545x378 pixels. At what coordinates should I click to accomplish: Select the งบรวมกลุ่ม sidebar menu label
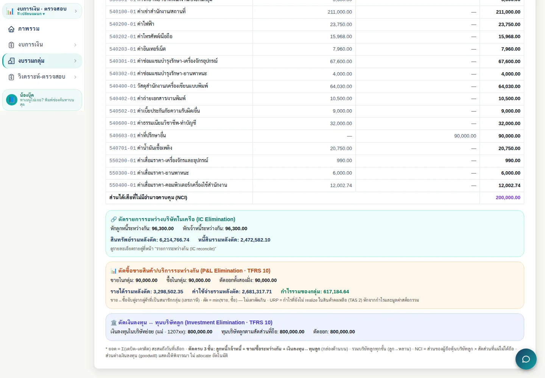pos(31,61)
